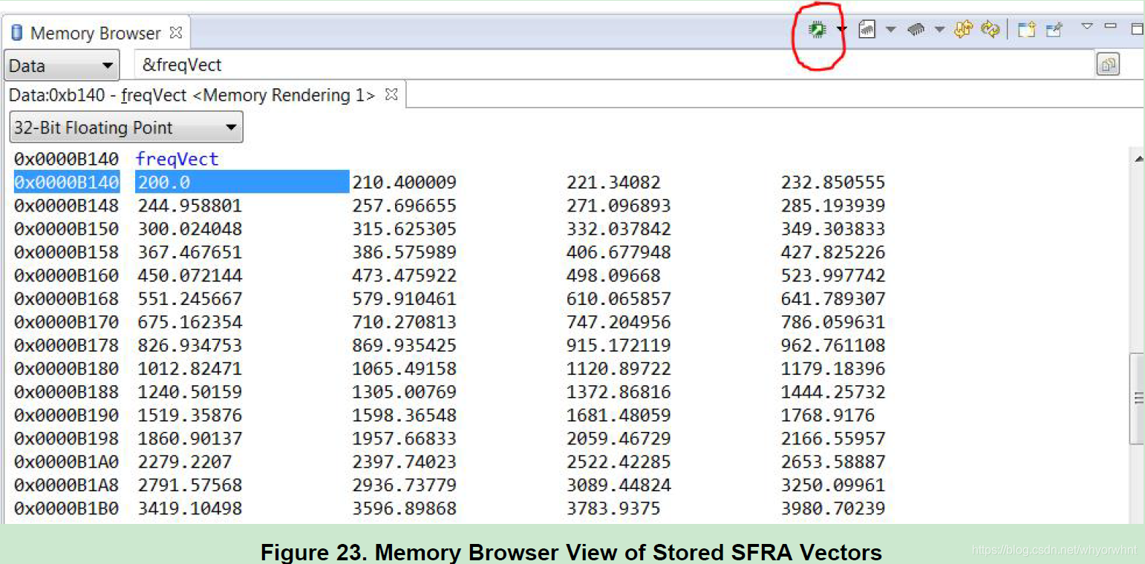Click address 0x0000B148
The image size is (1145, 564).
pos(67,206)
